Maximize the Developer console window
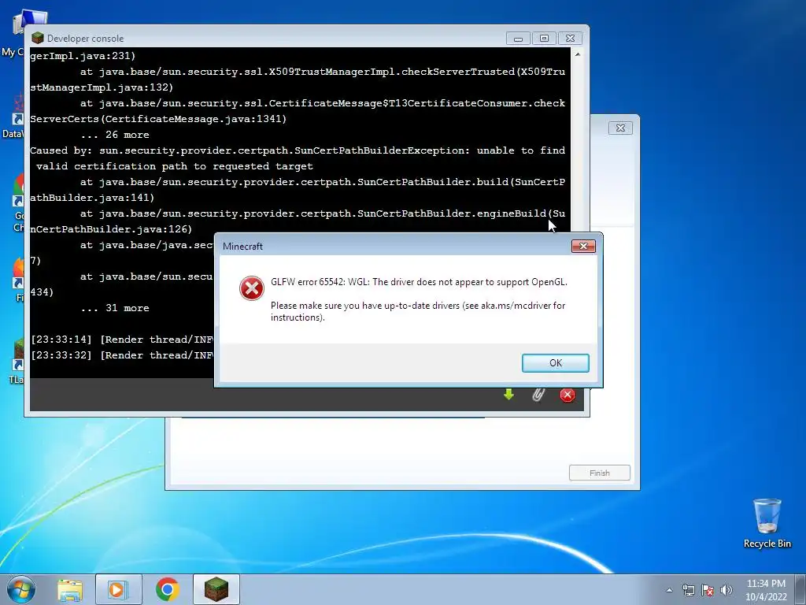The height and width of the screenshot is (605, 806). pyautogui.click(x=545, y=39)
